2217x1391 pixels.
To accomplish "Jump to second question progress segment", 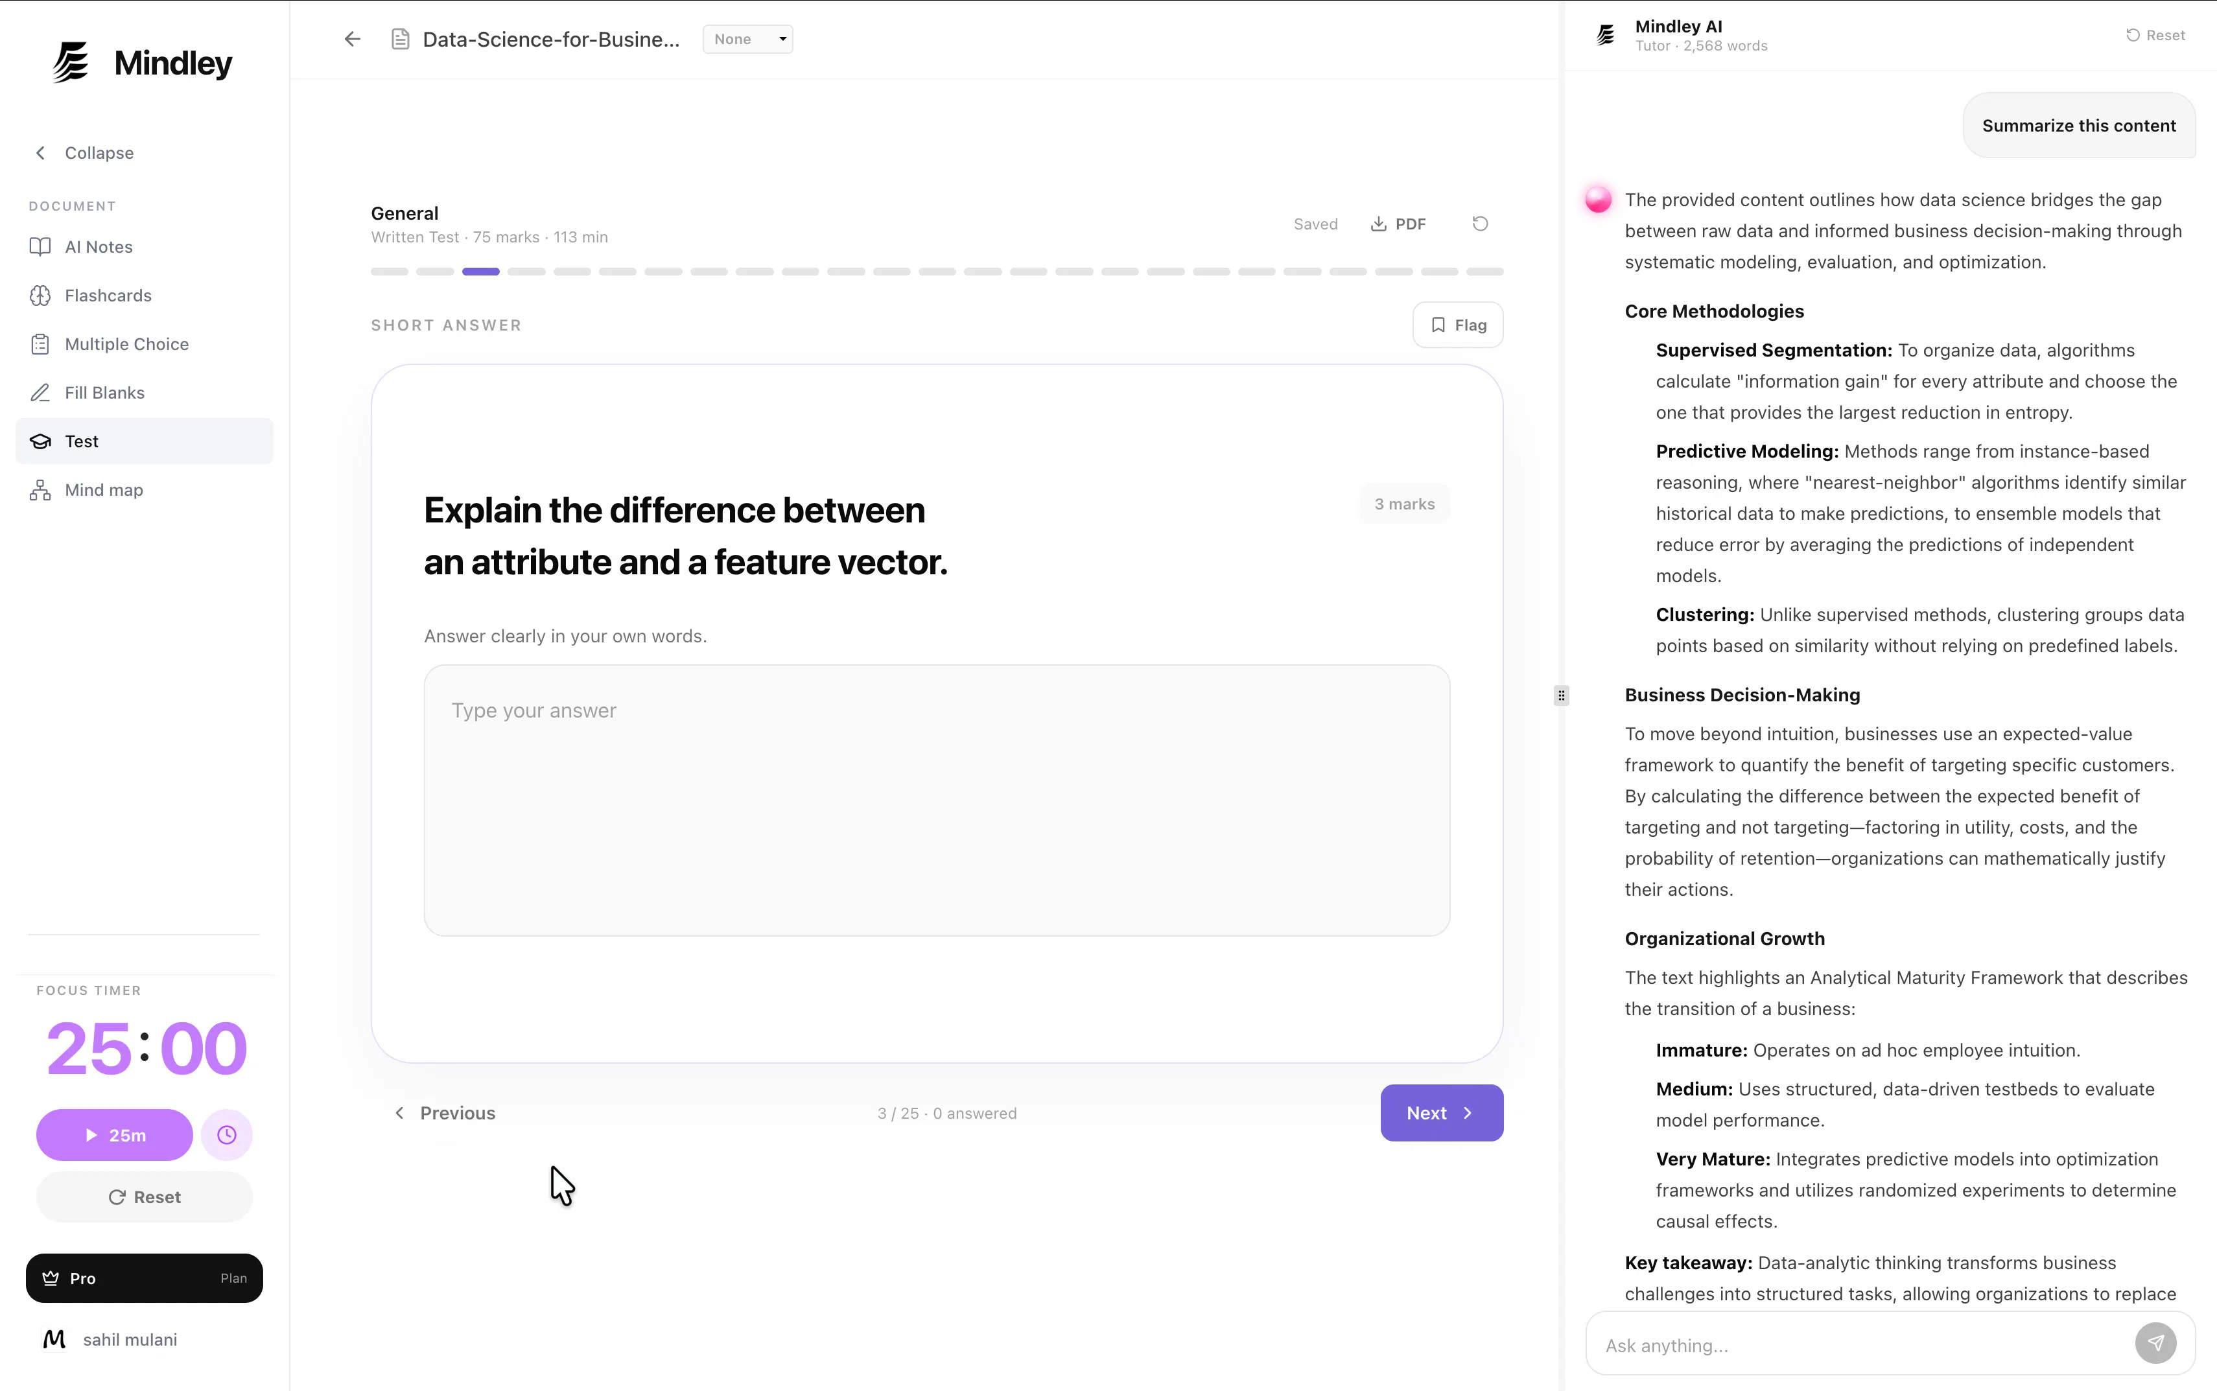I will (x=435, y=272).
